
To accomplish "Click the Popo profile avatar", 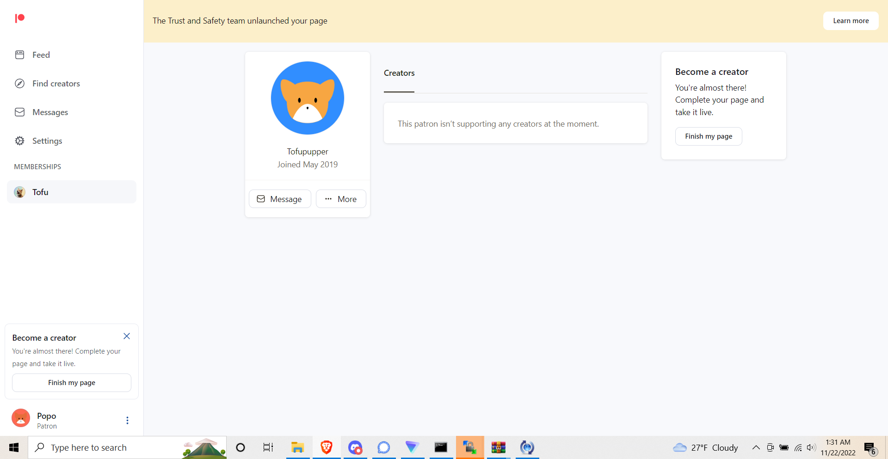I will pyautogui.click(x=21, y=418).
